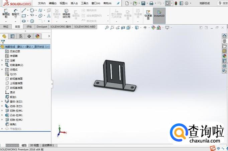This screenshot has width=228, height=151.
Task: Open the PropertyManager tab icon
Action: click(12, 36)
